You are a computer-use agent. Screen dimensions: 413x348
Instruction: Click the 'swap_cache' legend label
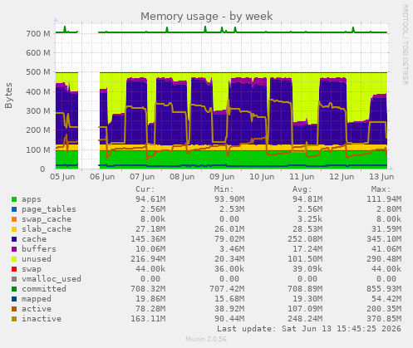pos(47,219)
